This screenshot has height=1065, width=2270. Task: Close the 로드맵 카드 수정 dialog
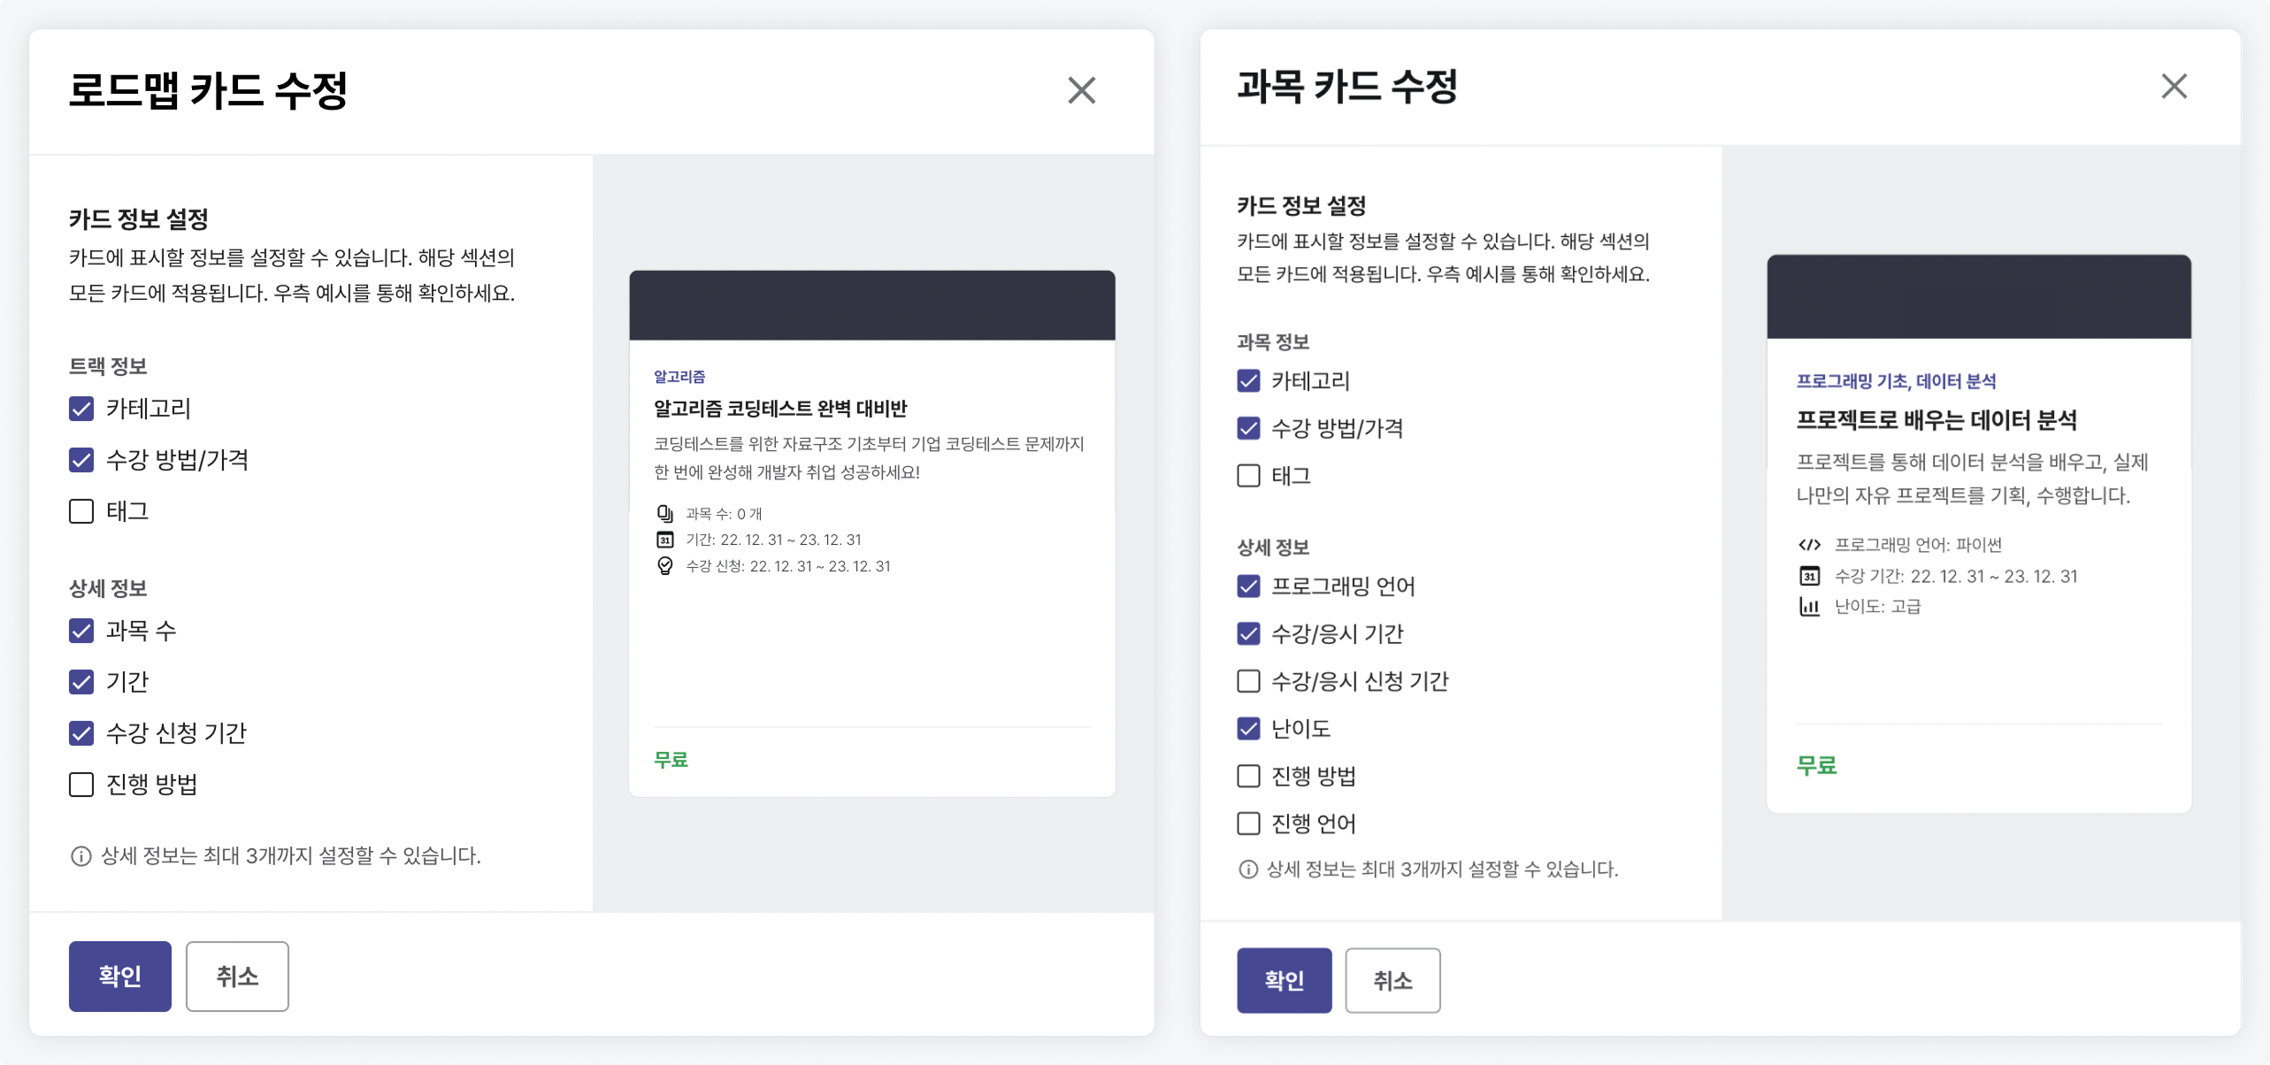[x=1081, y=90]
